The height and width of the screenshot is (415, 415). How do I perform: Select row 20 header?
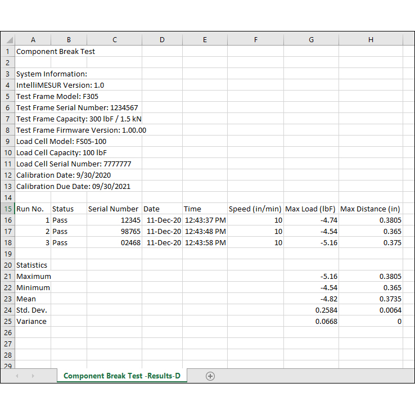point(8,265)
